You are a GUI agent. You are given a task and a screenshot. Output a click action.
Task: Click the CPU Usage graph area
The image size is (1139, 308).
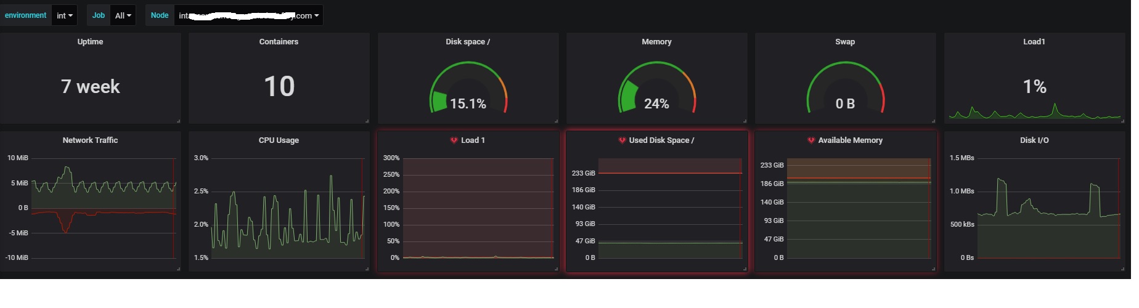pyautogui.click(x=288, y=208)
